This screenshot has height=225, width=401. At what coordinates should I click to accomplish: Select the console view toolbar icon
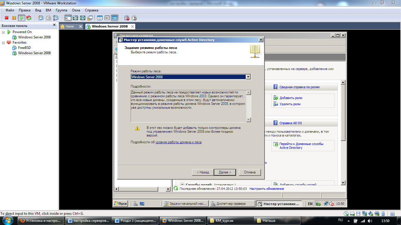tap(114, 18)
